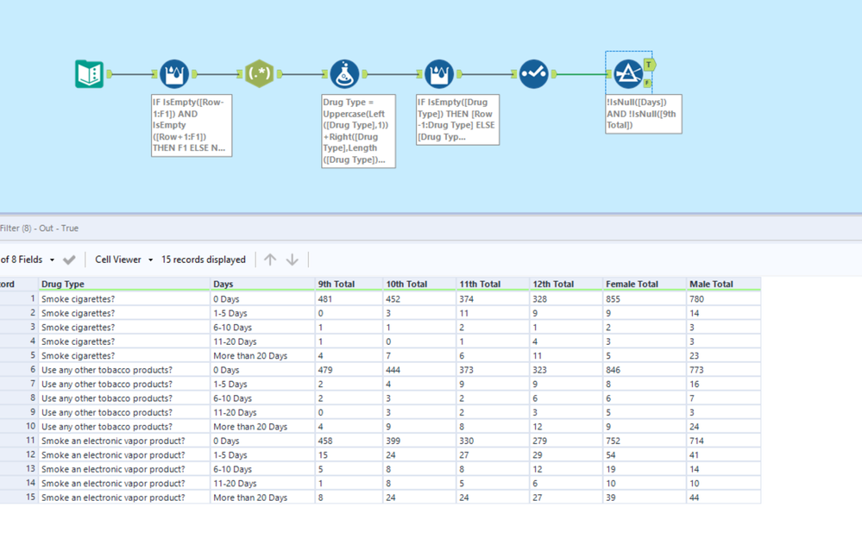Open the Input Data tool in the workflow
The height and width of the screenshot is (557, 862).
pyautogui.click(x=88, y=73)
